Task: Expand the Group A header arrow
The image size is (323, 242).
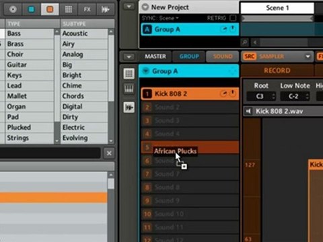Action: 146,71
